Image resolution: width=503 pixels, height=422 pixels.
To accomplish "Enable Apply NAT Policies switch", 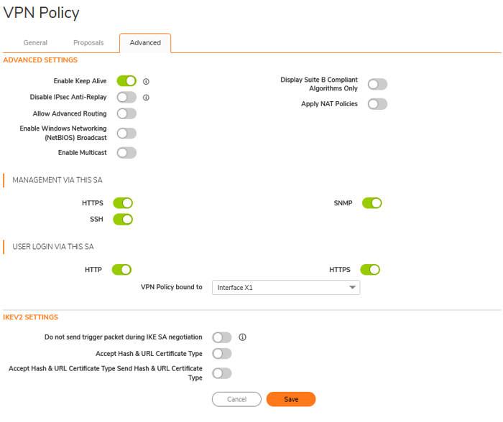I will pyautogui.click(x=377, y=104).
